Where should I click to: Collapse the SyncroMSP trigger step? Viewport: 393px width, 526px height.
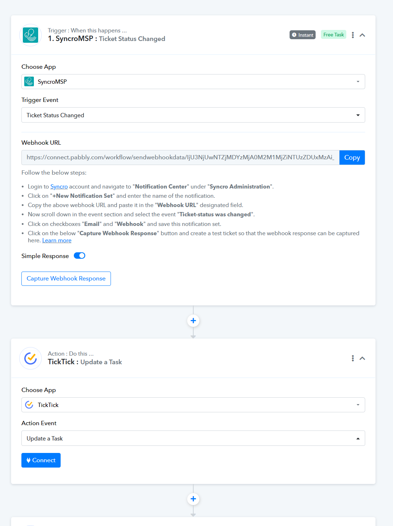pos(362,35)
